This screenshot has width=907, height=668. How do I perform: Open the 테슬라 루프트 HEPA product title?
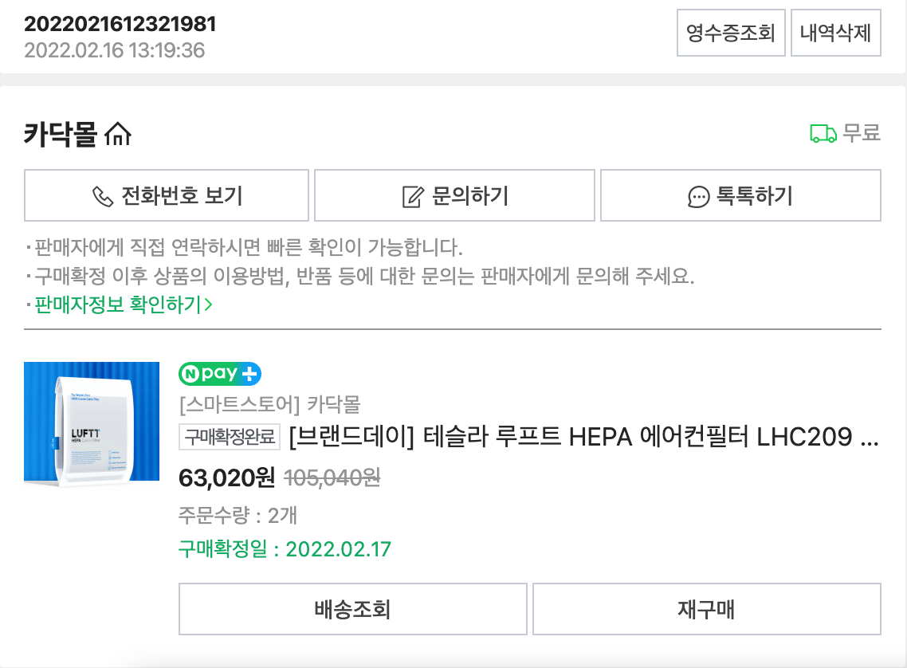click(x=583, y=437)
